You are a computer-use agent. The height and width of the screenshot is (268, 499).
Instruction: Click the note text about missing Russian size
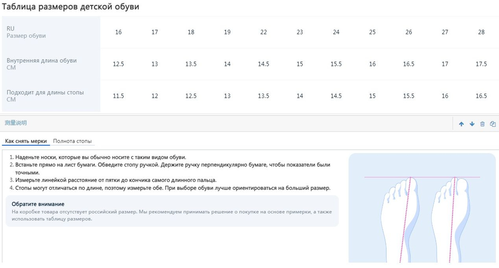(x=172, y=215)
